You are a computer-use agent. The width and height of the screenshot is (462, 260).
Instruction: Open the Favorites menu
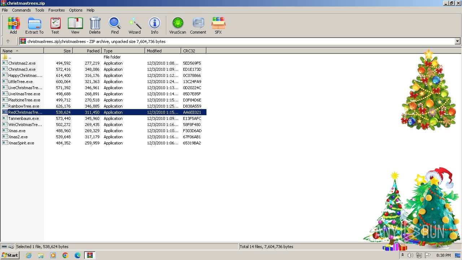point(57,10)
